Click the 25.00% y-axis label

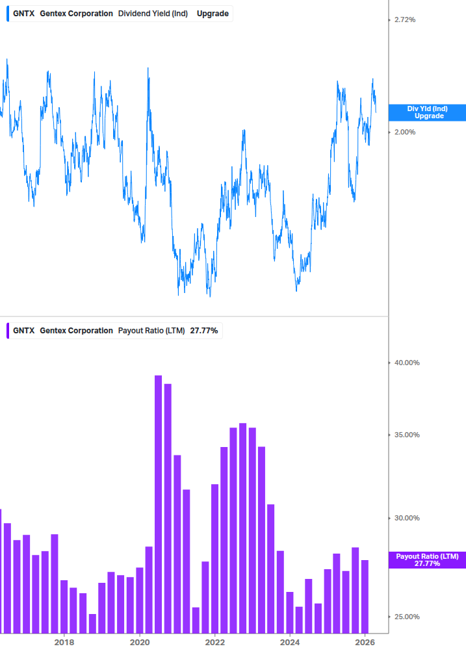click(407, 617)
